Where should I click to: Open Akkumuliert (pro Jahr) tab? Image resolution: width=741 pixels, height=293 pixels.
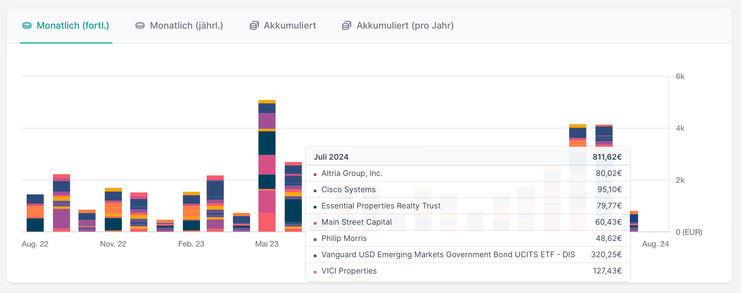point(405,25)
